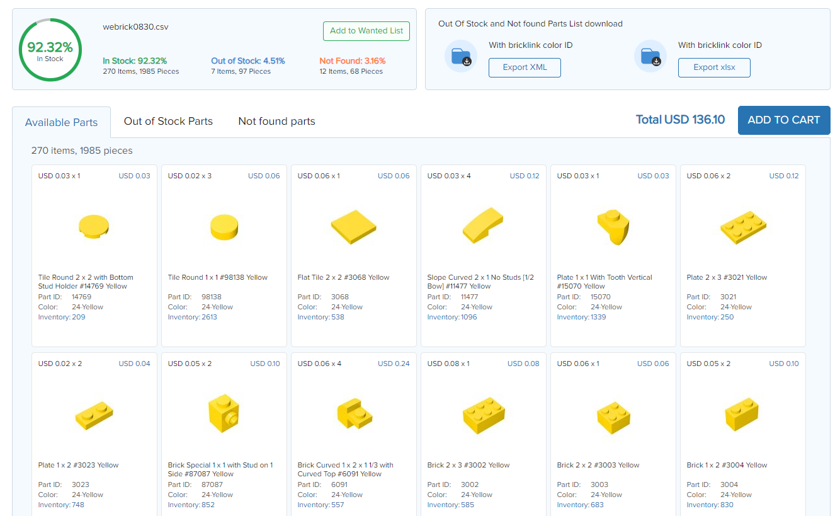Click the Brick 1 x 2 #3004 image
The width and height of the screenshot is (840, 516).
(x=742, y=413)
